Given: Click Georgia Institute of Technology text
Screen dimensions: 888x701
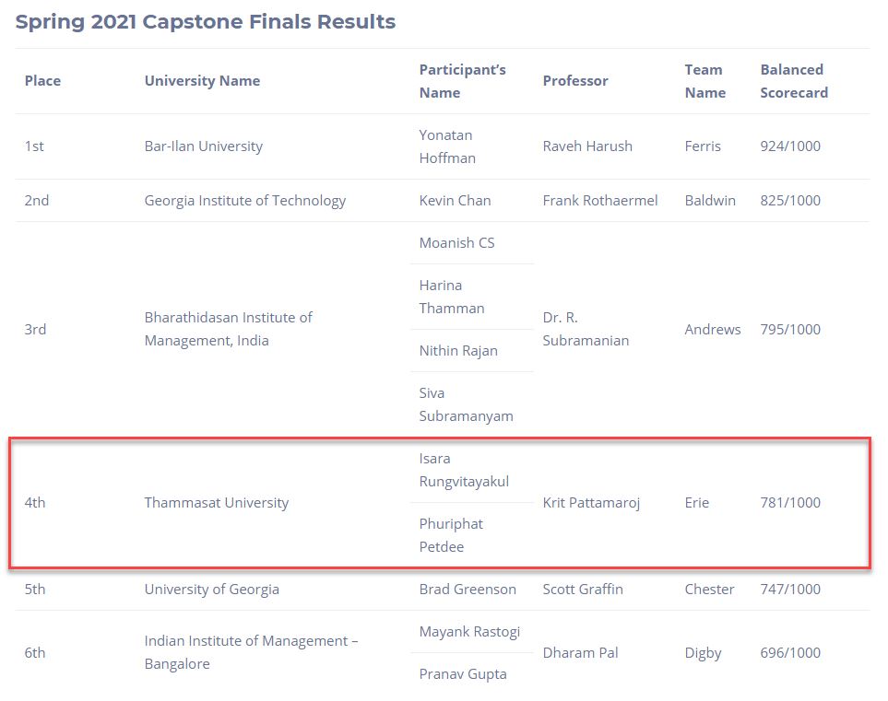Looking at the screenshot, I should pyautogui.click(x=245, y=201).
